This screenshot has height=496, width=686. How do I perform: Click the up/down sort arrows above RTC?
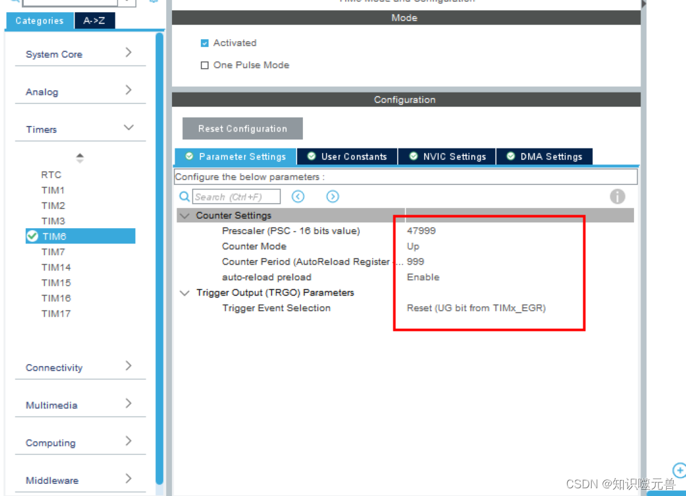[80, 158]
